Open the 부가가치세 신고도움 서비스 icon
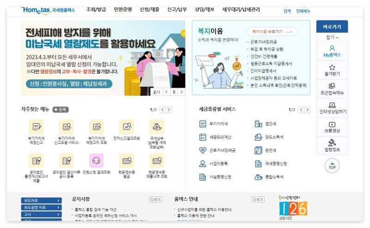 (66, 127)
